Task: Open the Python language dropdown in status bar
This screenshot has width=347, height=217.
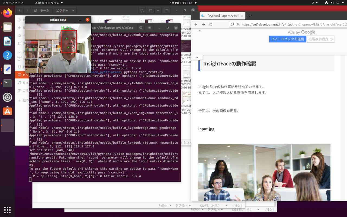Action: 165,205
